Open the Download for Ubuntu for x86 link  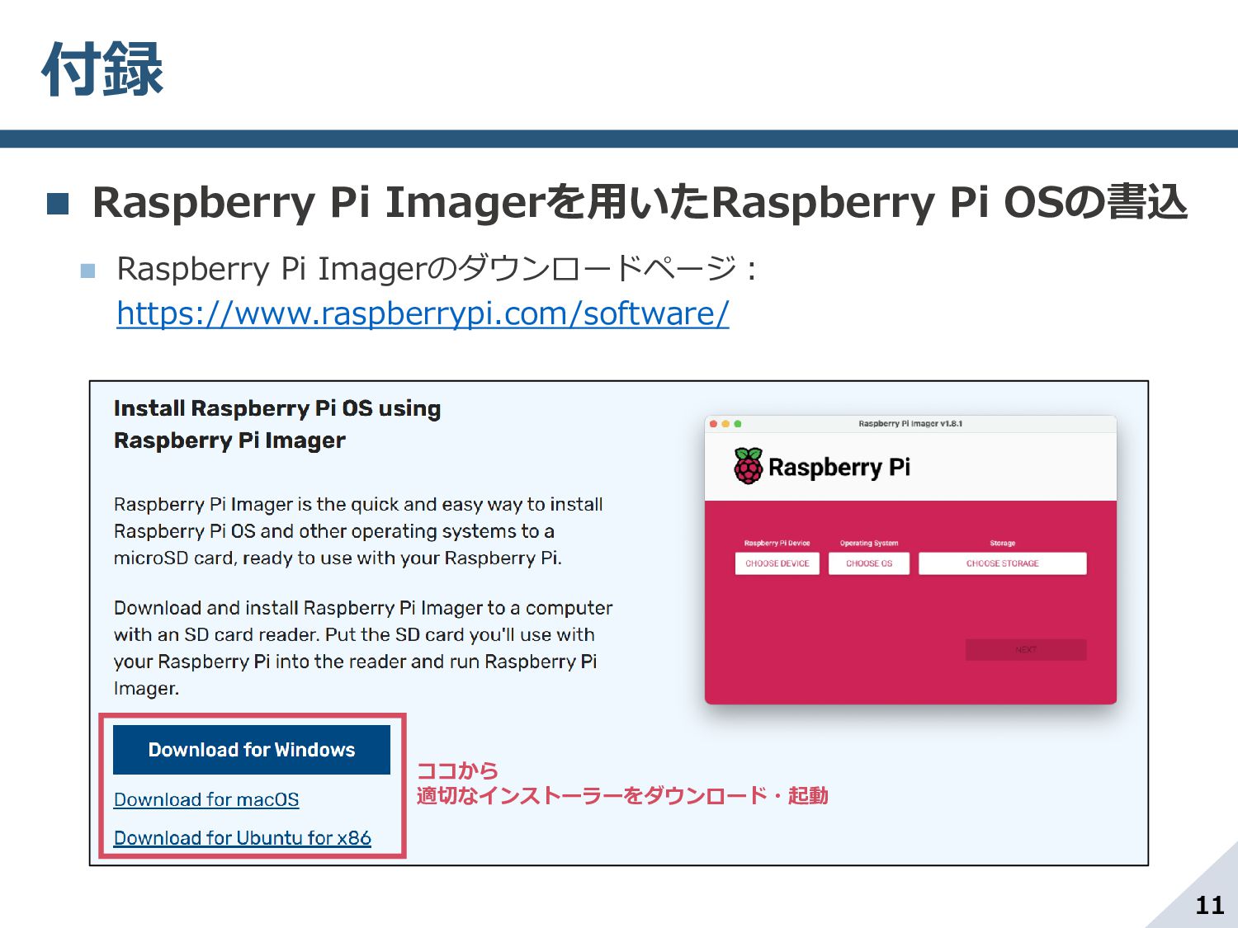[x=243, y=838]
